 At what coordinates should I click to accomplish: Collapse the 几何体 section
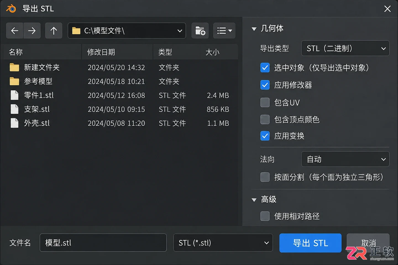[x=254, y=29]
